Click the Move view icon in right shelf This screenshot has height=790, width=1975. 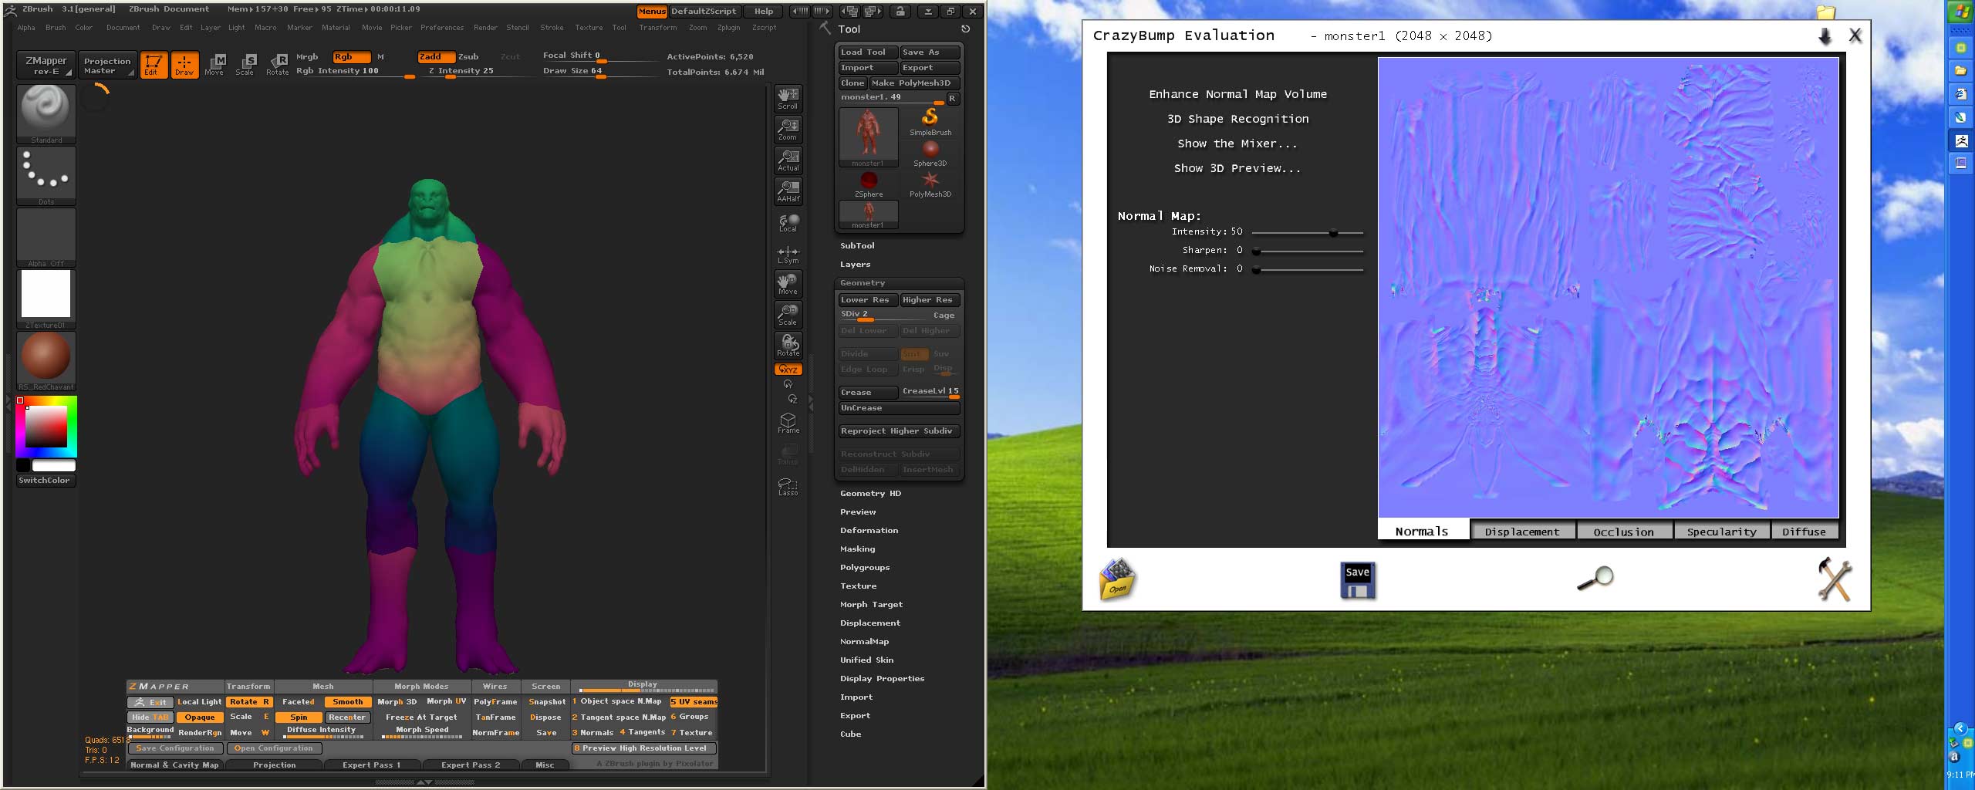click(788, 284)
